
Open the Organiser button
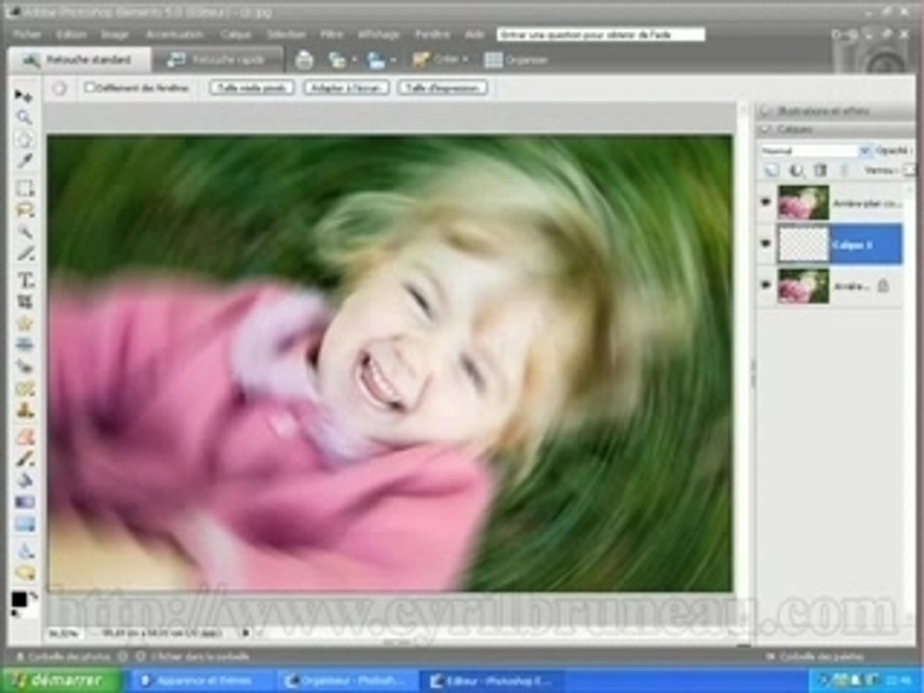click(x=516, y=60)
